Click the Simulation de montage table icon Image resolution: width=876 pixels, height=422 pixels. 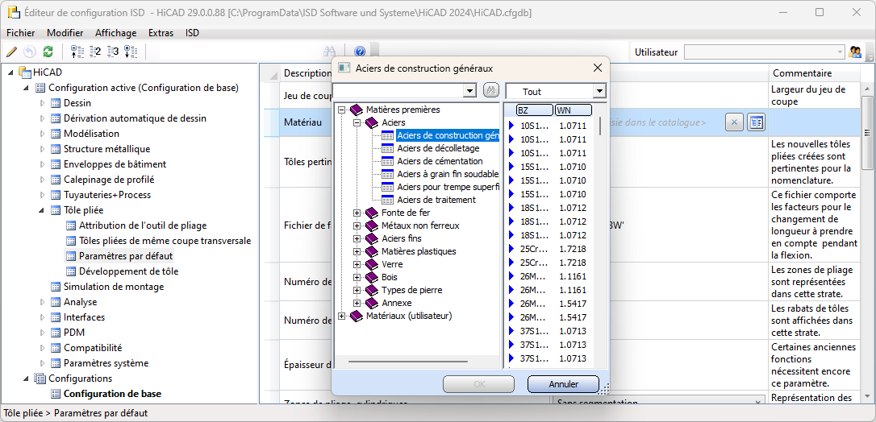coord(56,287)
